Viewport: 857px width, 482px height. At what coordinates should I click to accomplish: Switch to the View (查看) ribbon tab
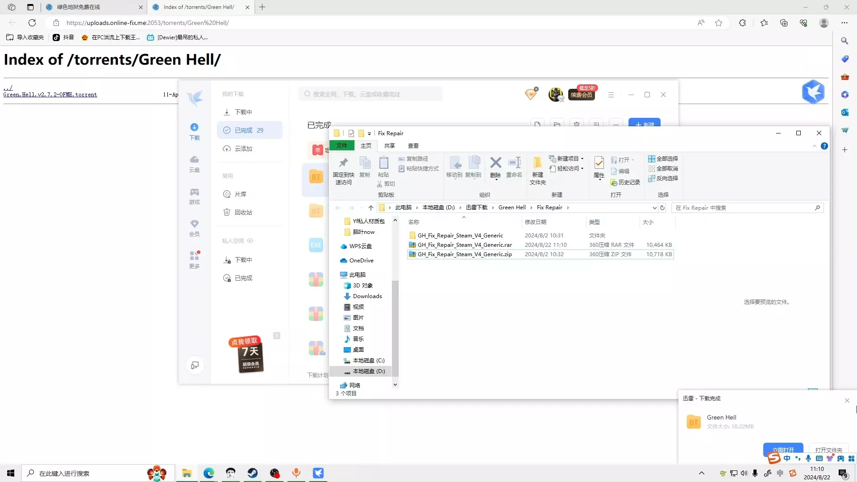click(413, 145)
